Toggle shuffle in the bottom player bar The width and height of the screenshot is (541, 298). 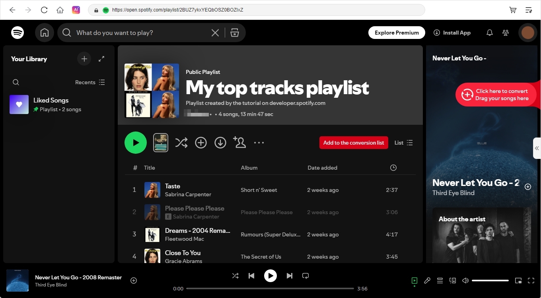(235, 275)
